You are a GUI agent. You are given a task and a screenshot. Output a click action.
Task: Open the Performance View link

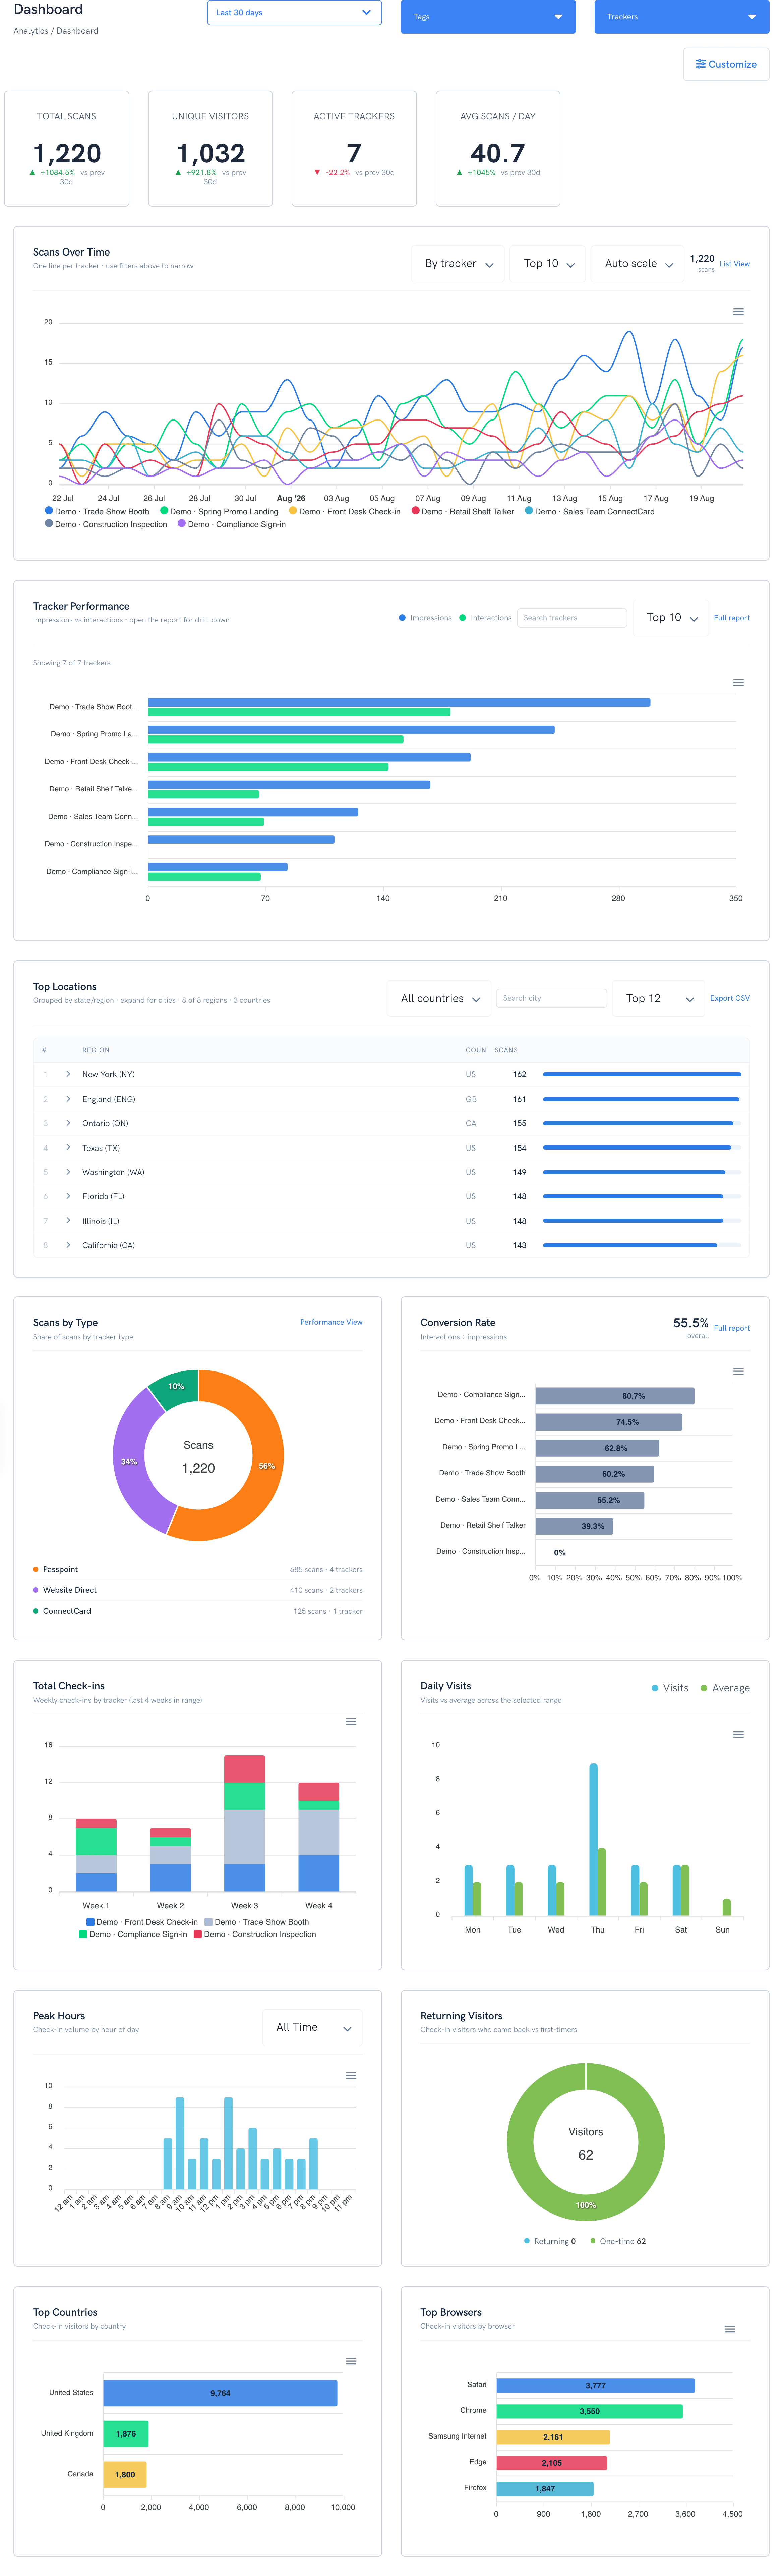pyautogui.click(x=331, y=1322)
